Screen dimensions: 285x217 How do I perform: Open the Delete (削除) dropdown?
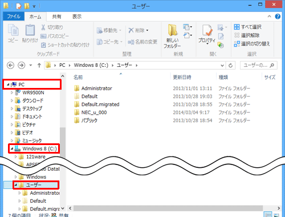click(x=139, y=30)
